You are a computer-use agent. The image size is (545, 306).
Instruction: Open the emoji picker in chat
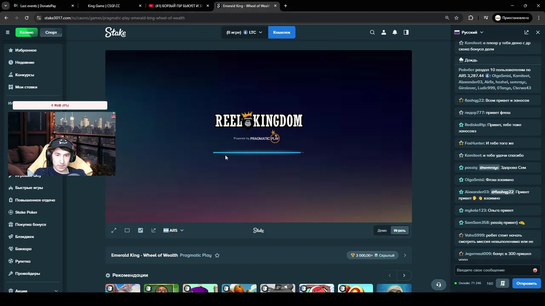535,270
